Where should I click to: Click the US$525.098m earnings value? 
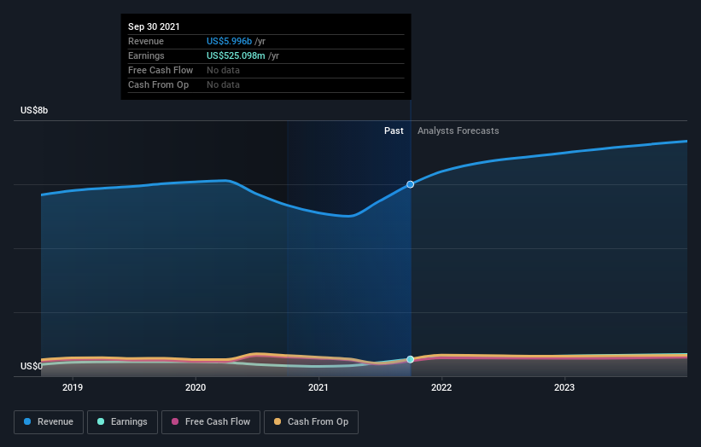point(236,55)
